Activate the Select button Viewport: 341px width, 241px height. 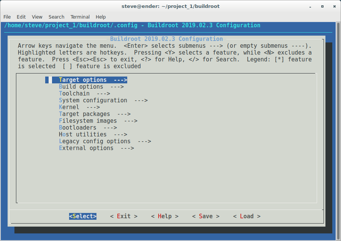[x=82, y=216]
